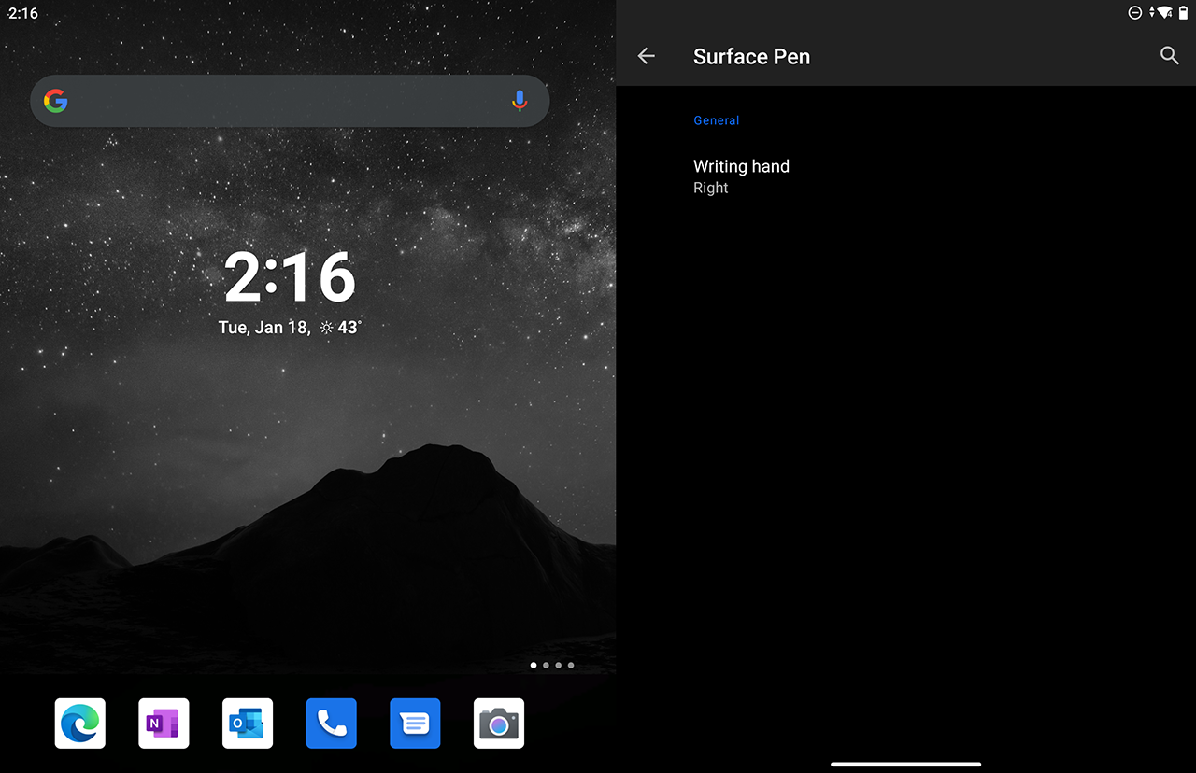Tap the Google logo in search widget
The width and height of the screenshot is (1196, 773).
tap(56, 101)
